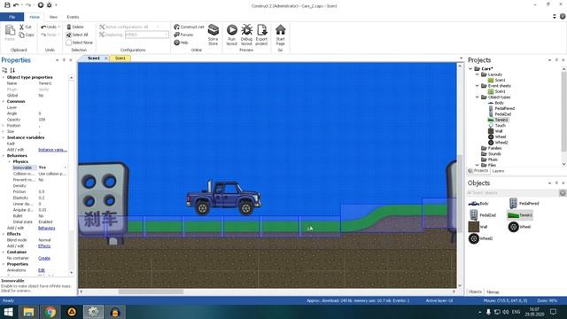Close the Scen1 layout tab
The image size is (567, 319).
tap(106, 58)
